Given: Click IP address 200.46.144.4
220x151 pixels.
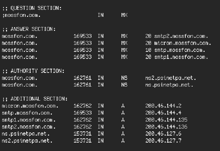Looking at the screenshot, I should (163, 113).
